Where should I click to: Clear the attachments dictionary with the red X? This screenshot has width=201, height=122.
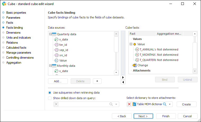click(129, 104)
